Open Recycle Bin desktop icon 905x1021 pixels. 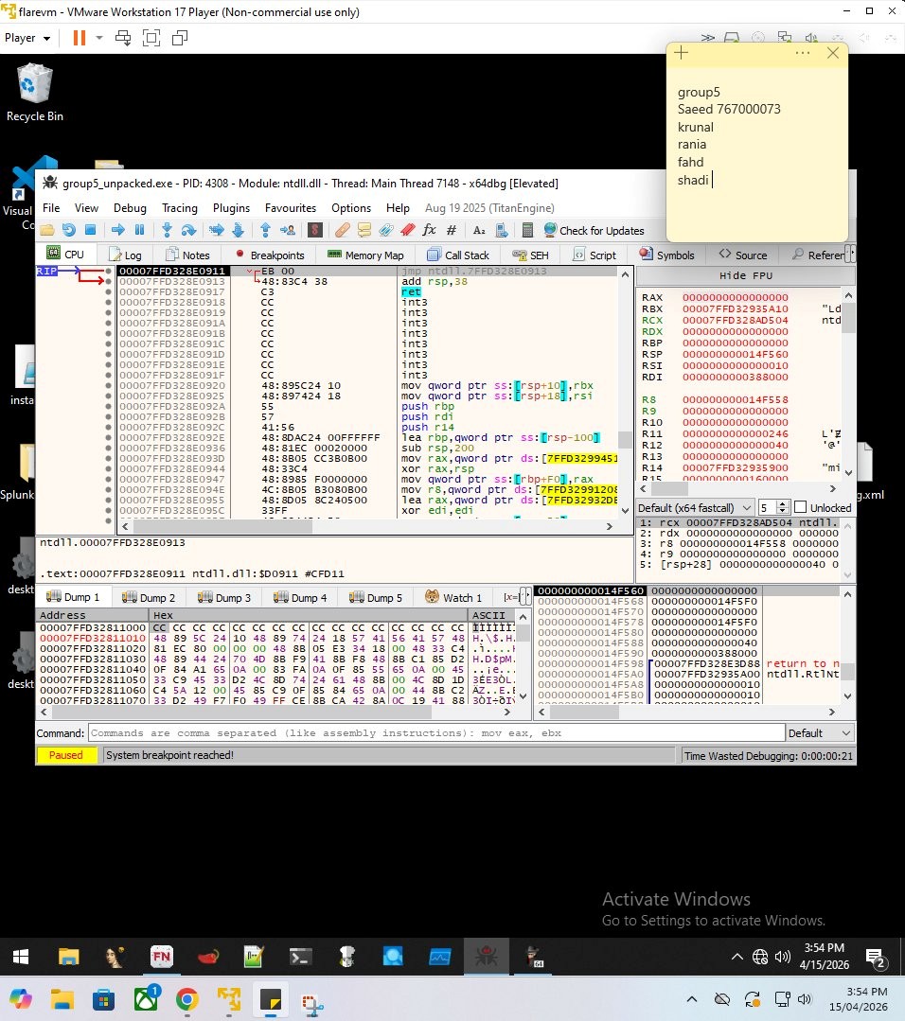point(34,93)
